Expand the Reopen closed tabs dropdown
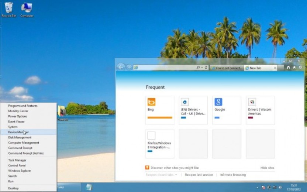 tap(161, 175)
